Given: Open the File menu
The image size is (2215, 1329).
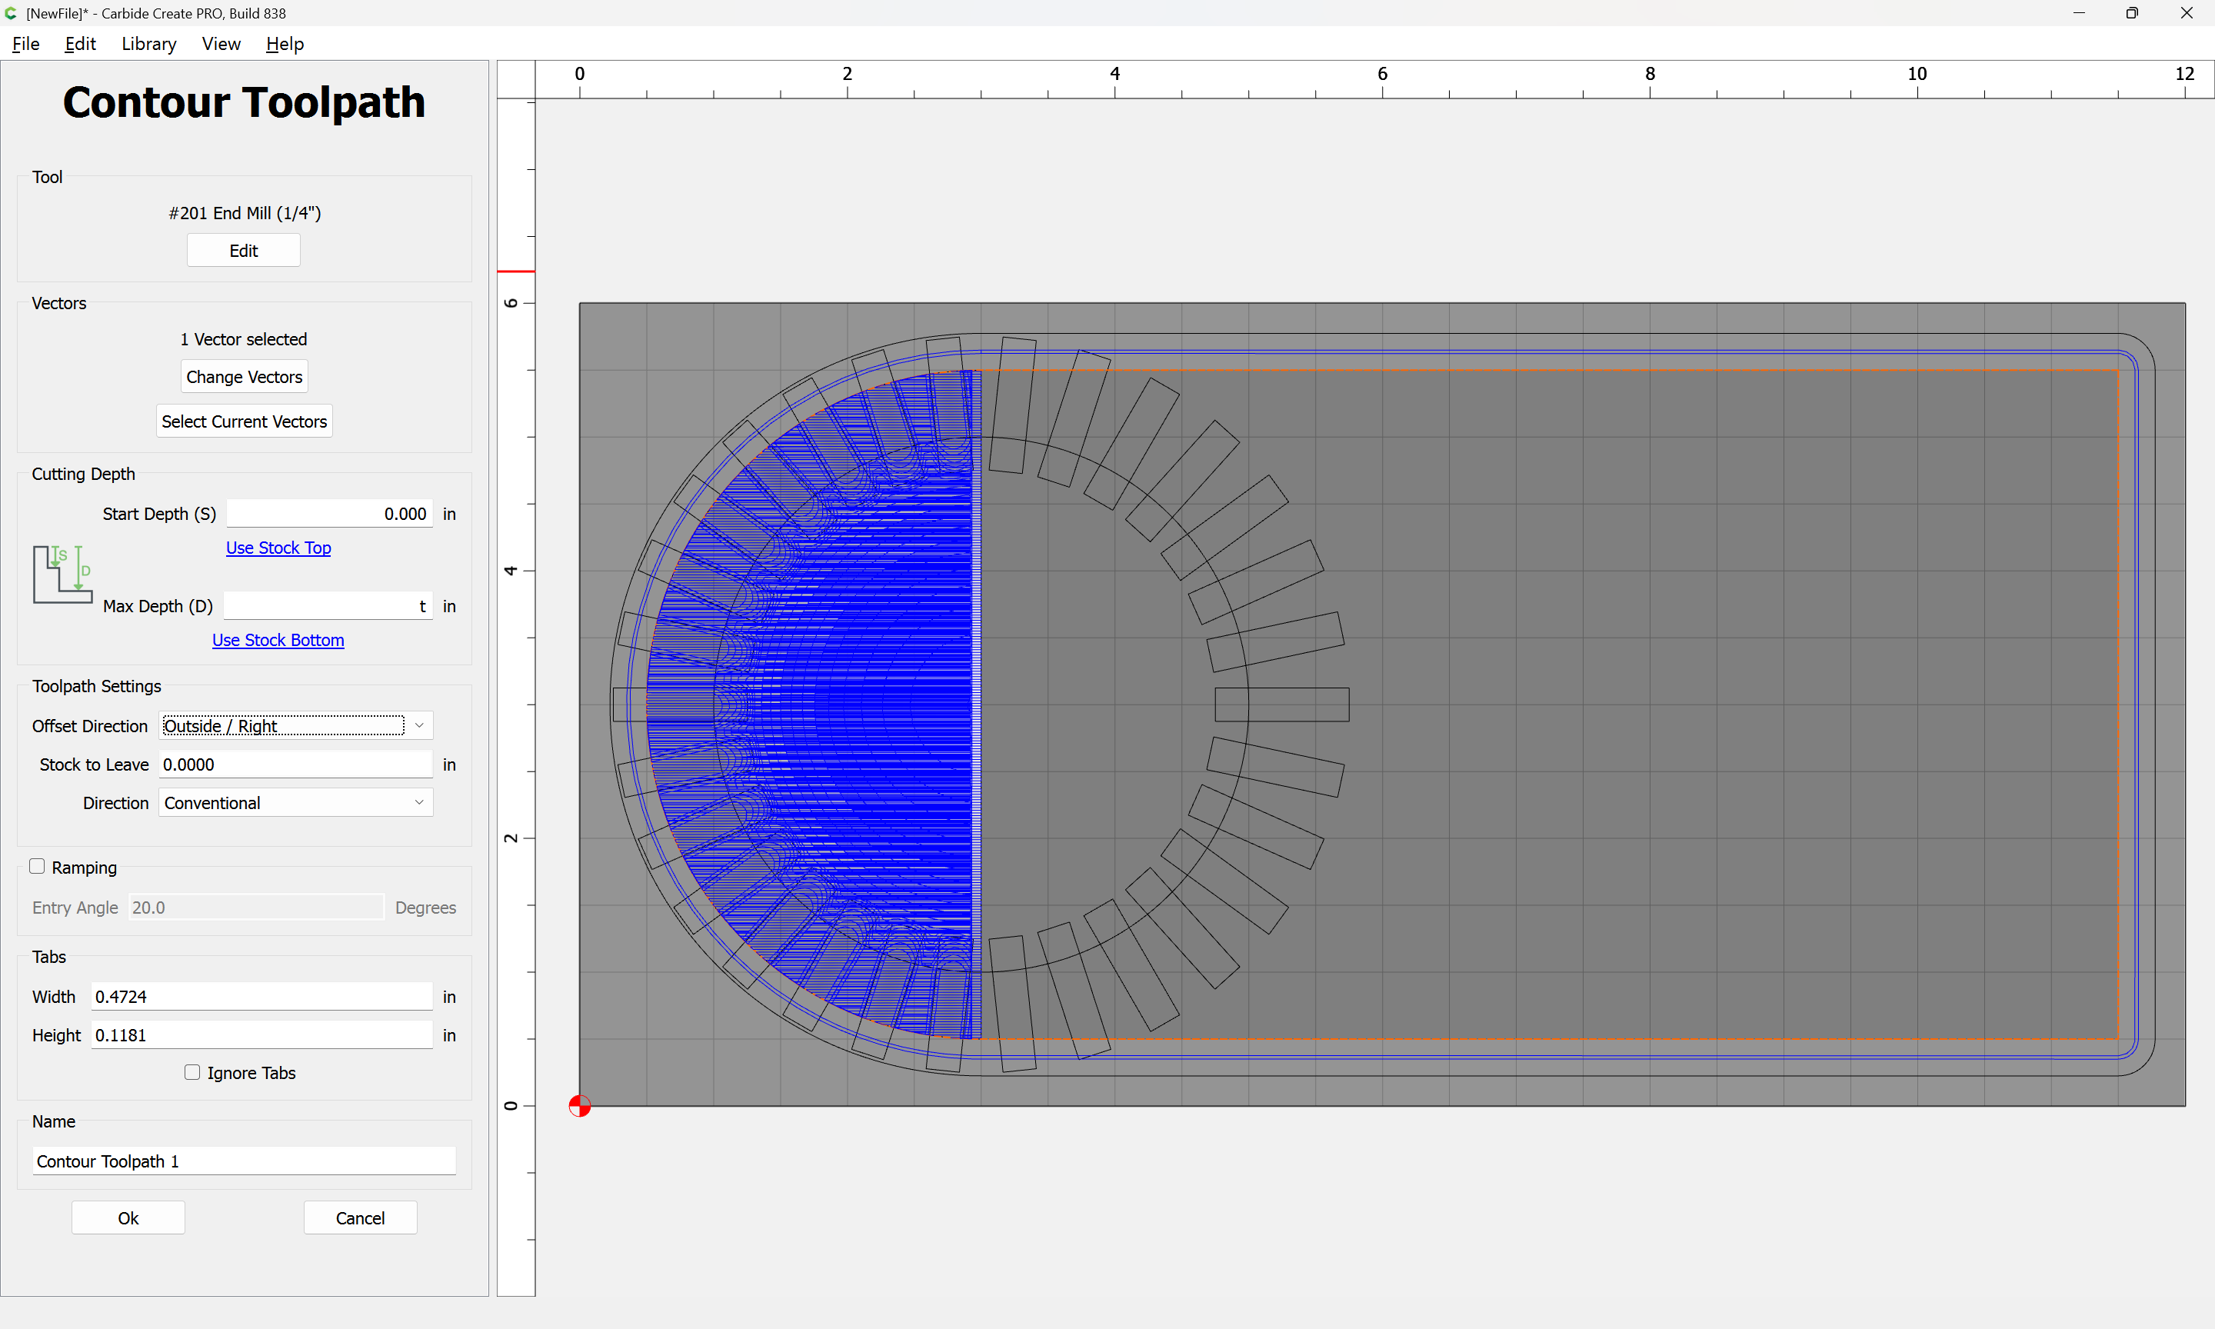Looking at the screenshot, I should [25, 44].
